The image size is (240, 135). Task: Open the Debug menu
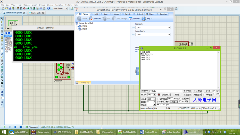(42, 5)
